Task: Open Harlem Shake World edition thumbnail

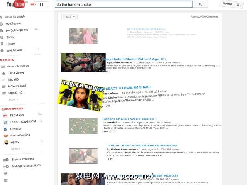Action: click(83, 126)
